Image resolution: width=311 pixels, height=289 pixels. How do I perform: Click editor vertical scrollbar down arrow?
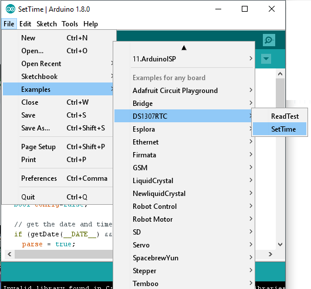(280, 245)
